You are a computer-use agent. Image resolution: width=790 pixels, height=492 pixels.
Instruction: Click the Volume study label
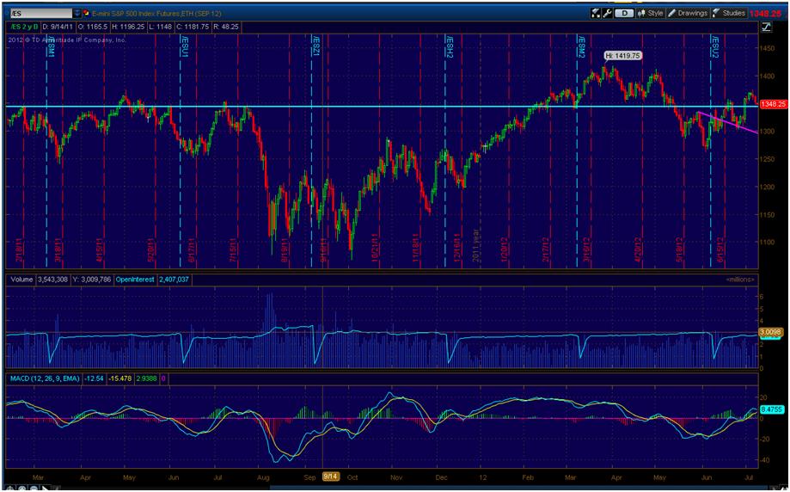[21, 280]
